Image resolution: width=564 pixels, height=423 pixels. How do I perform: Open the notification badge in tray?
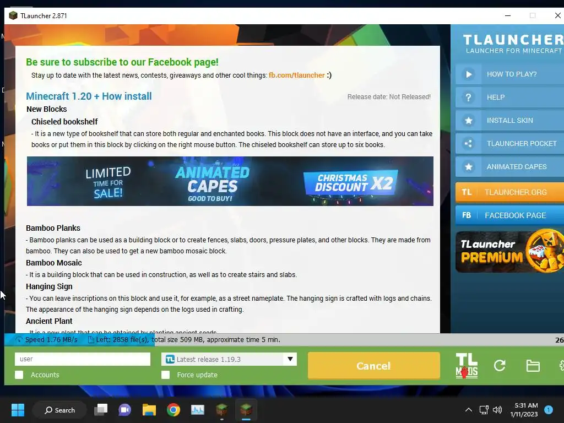549,410
